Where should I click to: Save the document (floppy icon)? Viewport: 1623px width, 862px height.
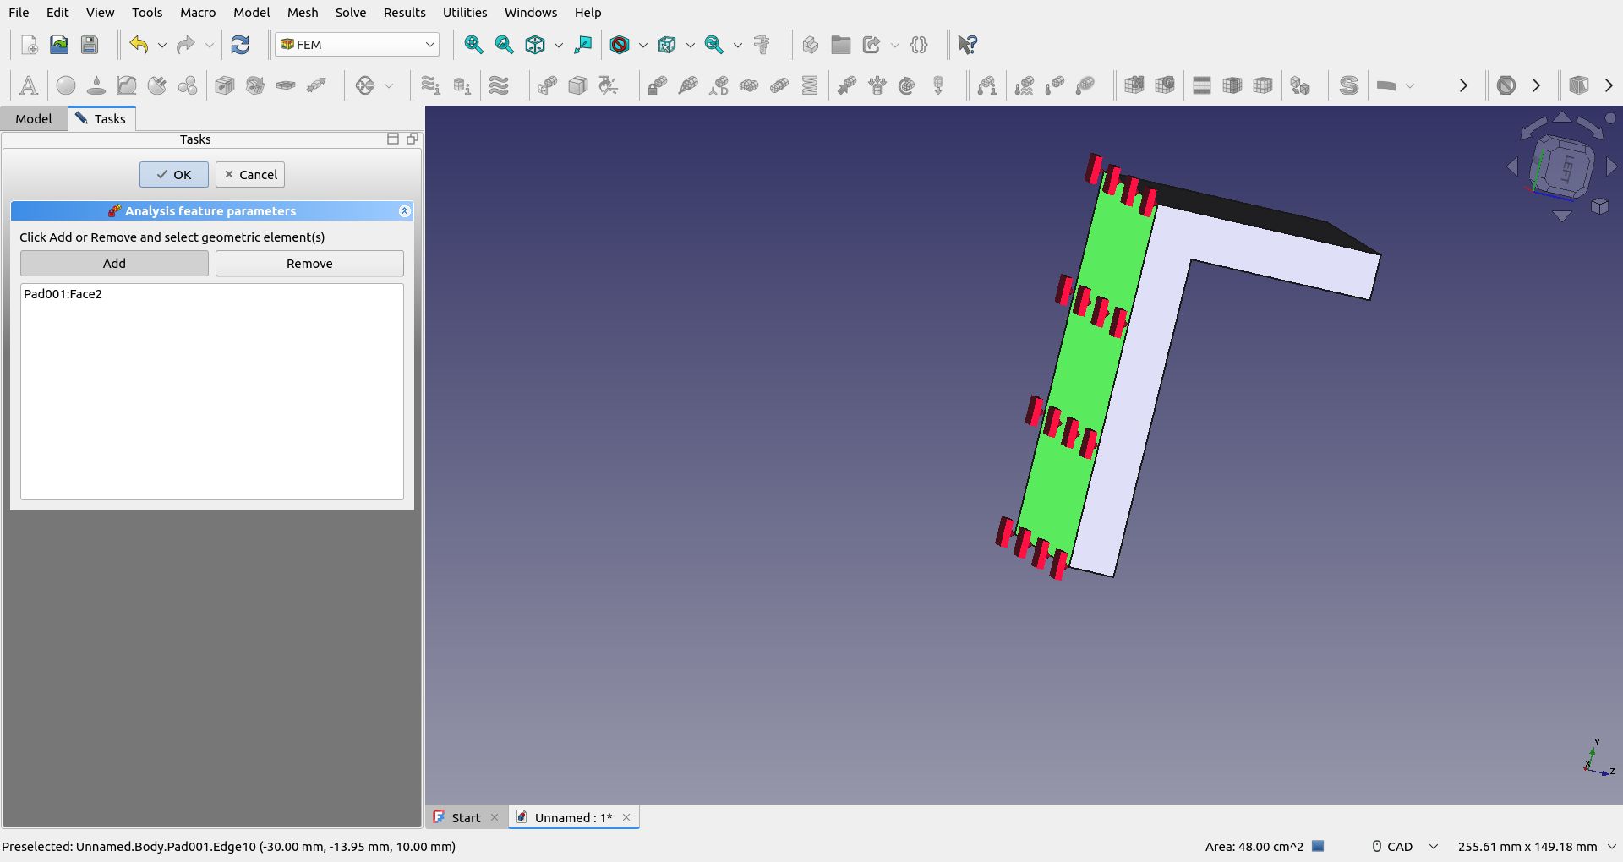coord(90,45)
